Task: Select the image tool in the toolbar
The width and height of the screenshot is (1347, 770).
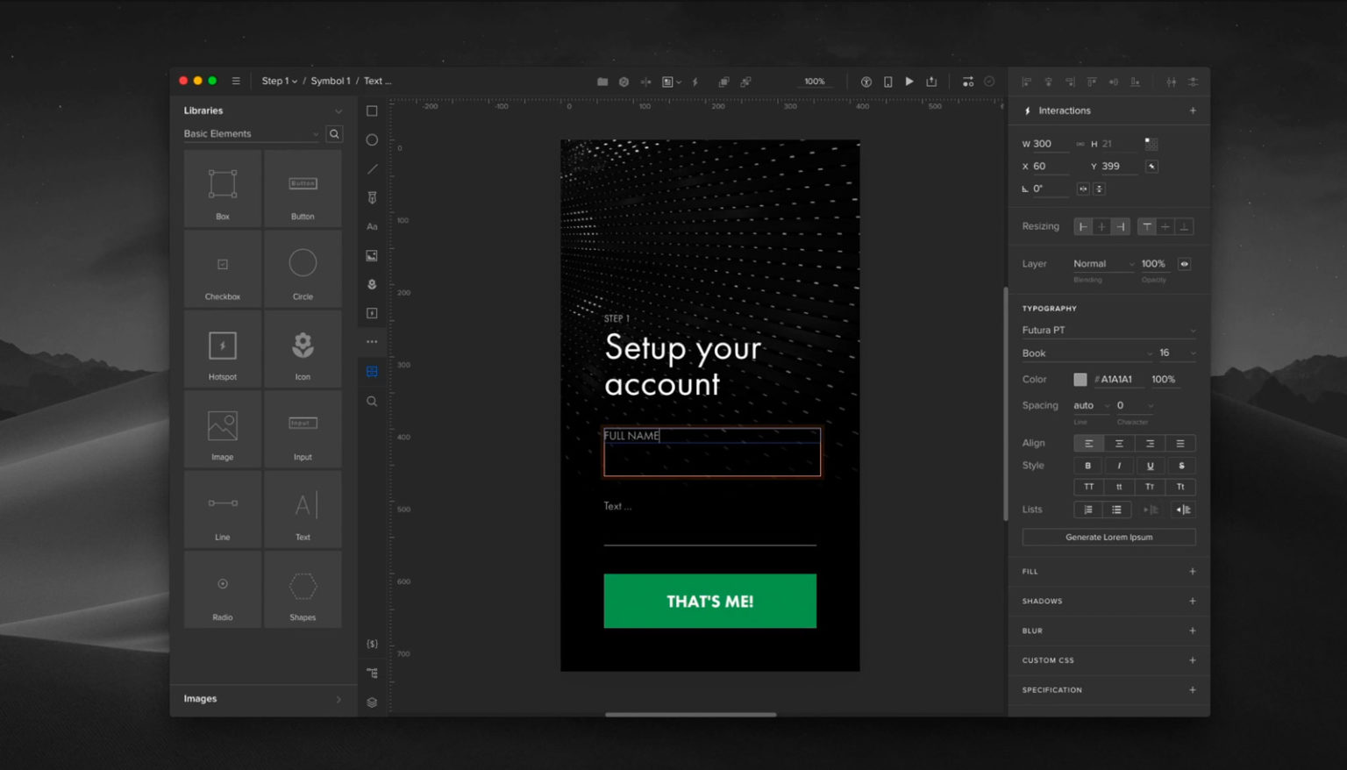Action: tap(372, 256)
